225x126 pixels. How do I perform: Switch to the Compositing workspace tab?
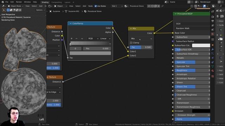click(57, 2)
